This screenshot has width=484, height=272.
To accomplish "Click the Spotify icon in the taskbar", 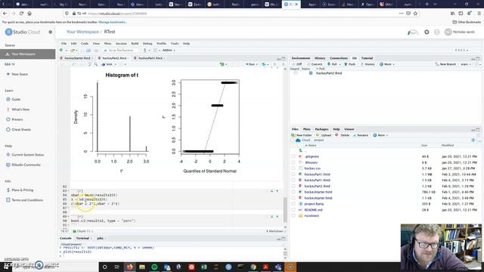I will (x=154, y=267).
